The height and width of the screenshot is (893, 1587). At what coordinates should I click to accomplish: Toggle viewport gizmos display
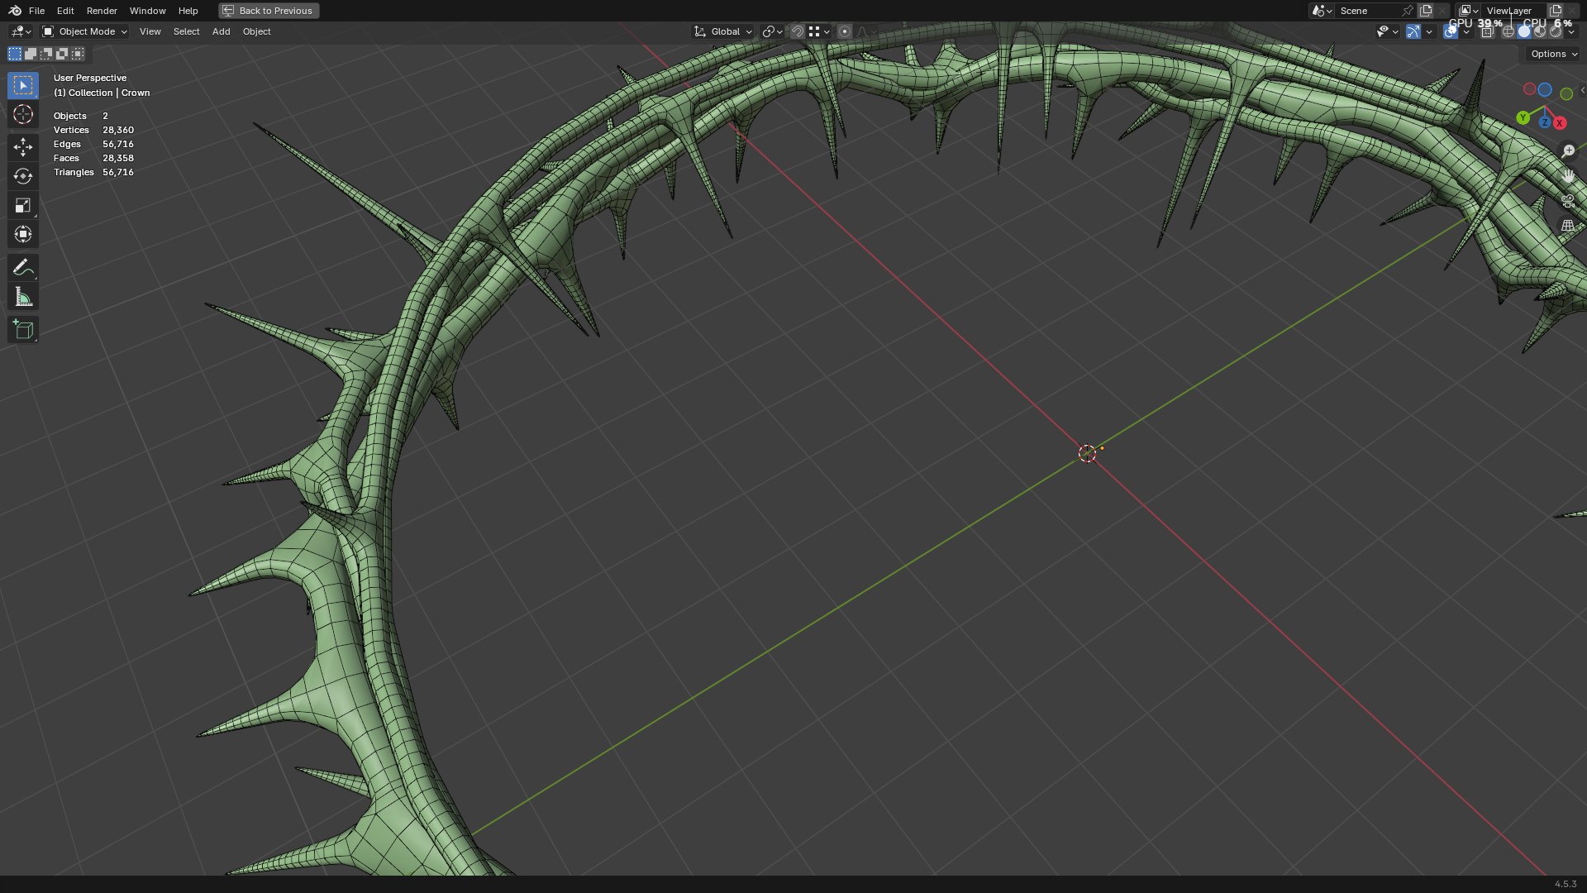click(1413, 31)
